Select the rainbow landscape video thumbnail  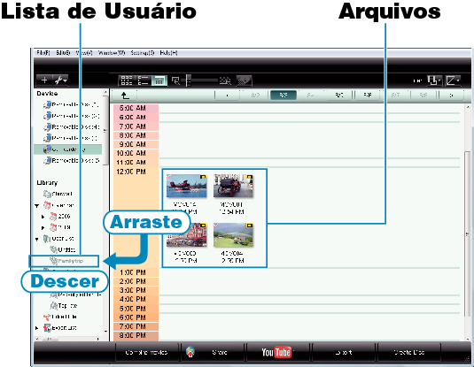(x=233, y=235)
